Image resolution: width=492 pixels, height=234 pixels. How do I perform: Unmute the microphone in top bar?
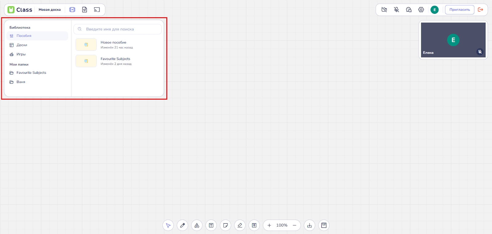click(x=396, y=10)
